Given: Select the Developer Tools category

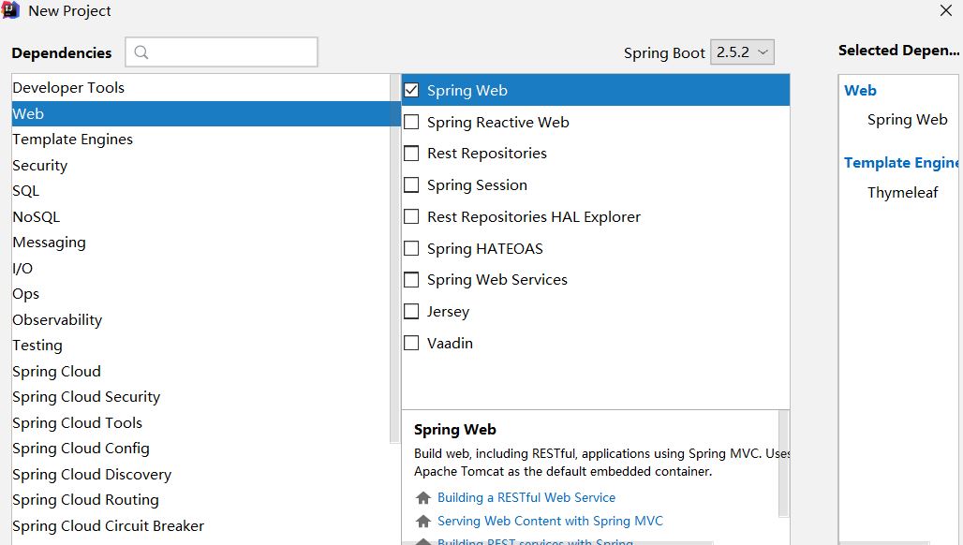Looking at the screenshot, I should click(x=200, y=88).
